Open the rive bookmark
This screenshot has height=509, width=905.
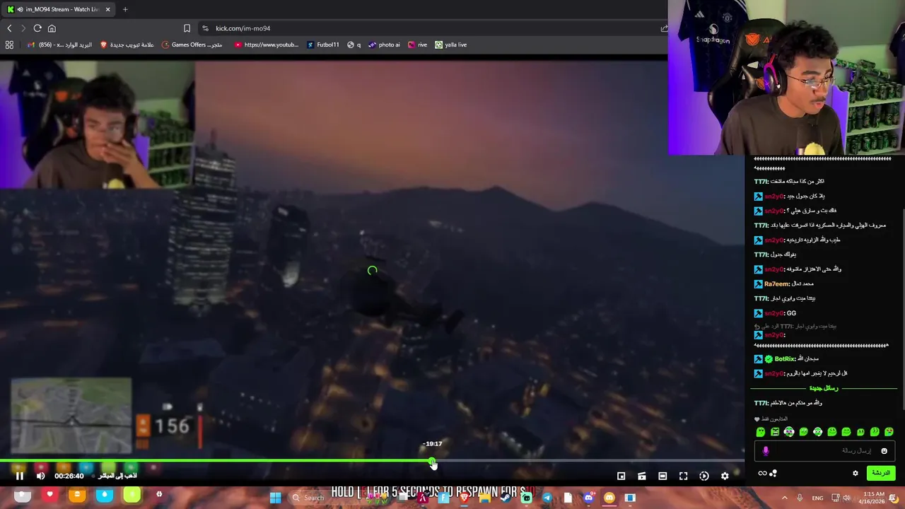(416, 45)
